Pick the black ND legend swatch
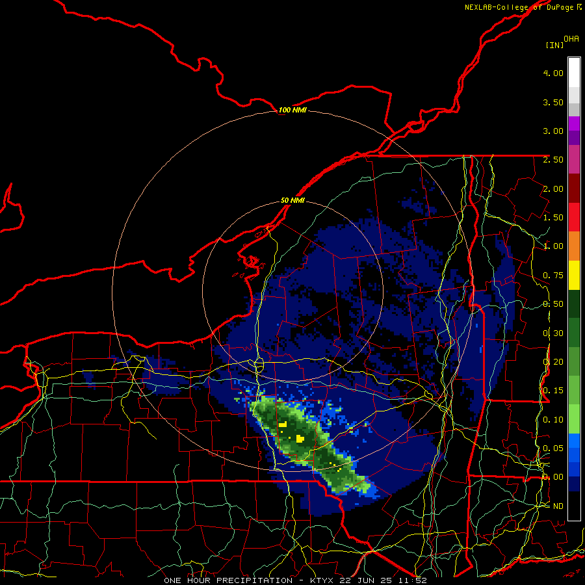This screenshot has width=585, height=585. [574, 506]
